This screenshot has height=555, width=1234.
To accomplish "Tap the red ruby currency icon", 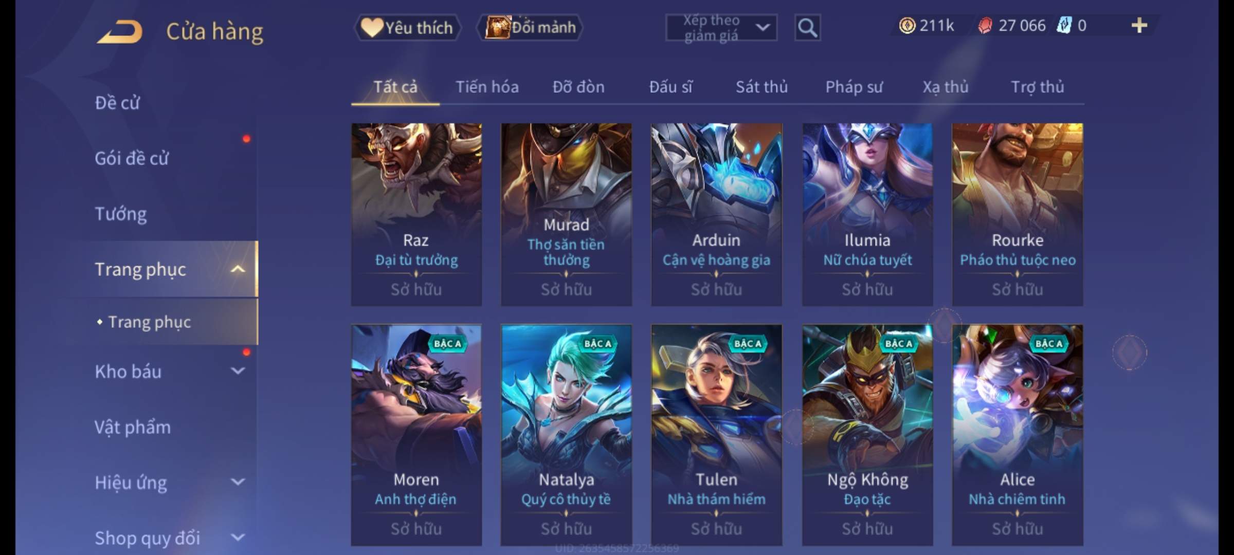I will click(985, 26).
